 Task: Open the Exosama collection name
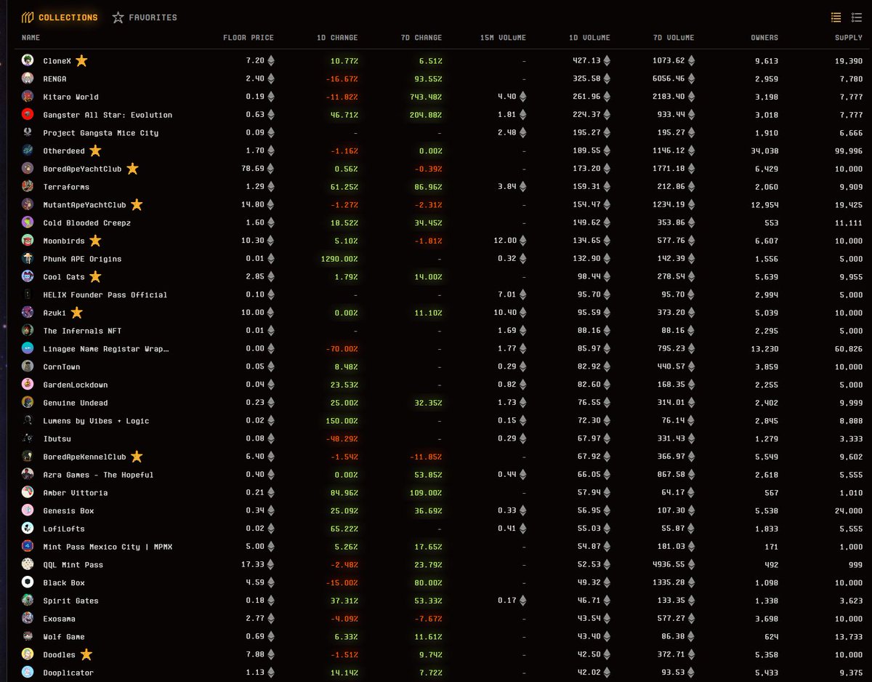tap(59, 619)
